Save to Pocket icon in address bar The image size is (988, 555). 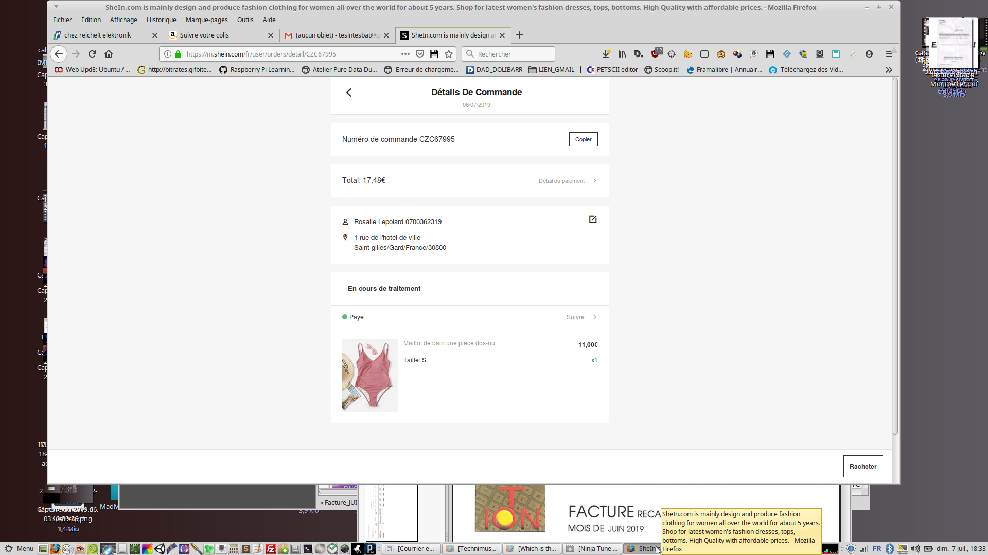pyautogui.click(x=420, y=54)
